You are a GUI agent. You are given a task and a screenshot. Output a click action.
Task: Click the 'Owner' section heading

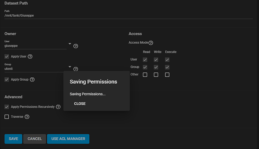[x=10, y=34]
